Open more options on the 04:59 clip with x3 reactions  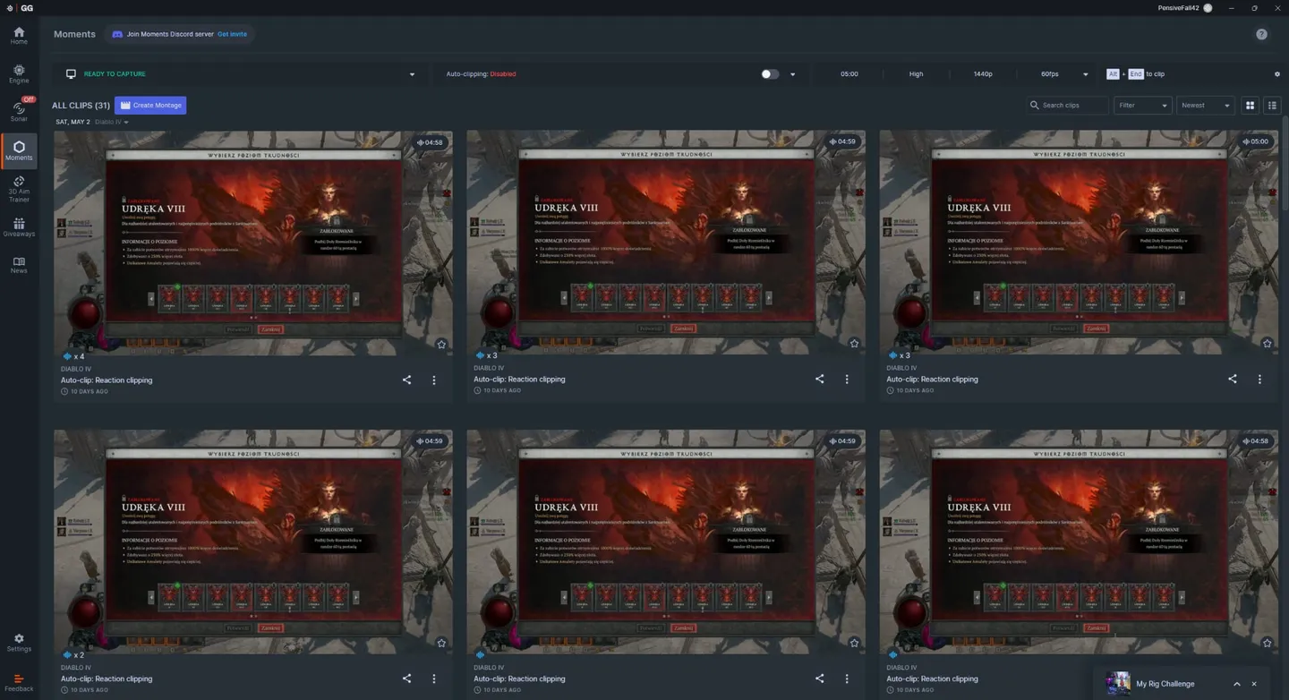[x=847, y=379]
